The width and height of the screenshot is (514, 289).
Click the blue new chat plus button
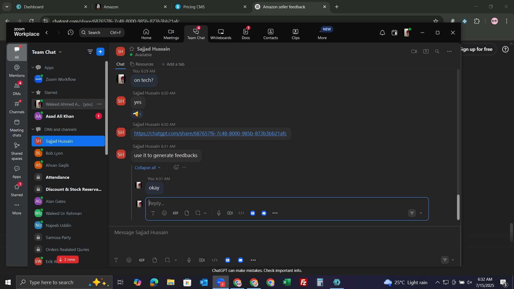[100, 52]
